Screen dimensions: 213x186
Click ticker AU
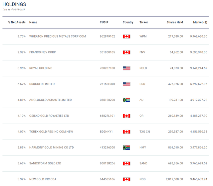(141, 100)
